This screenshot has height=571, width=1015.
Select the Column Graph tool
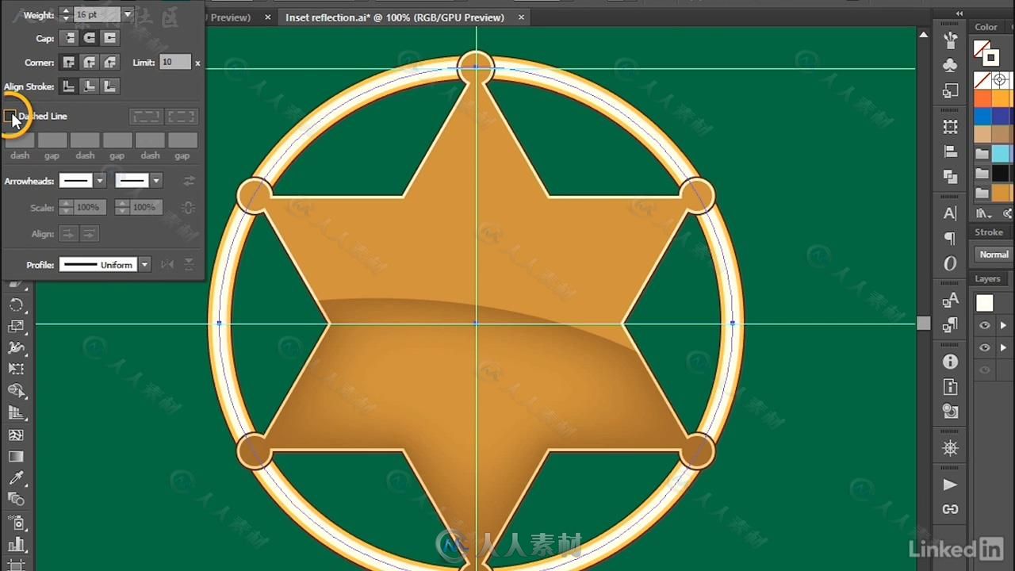(x=16, y=545)
